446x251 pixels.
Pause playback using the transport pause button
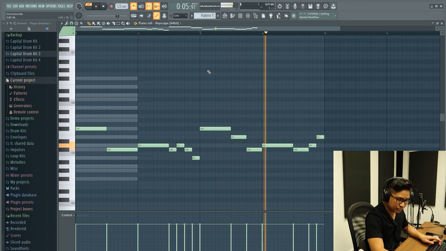point(96,6)
